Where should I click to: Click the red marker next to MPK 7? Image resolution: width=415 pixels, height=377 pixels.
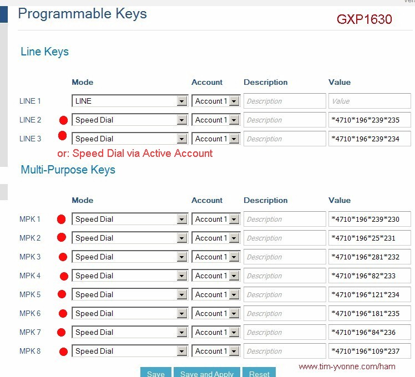coord(62,333)
